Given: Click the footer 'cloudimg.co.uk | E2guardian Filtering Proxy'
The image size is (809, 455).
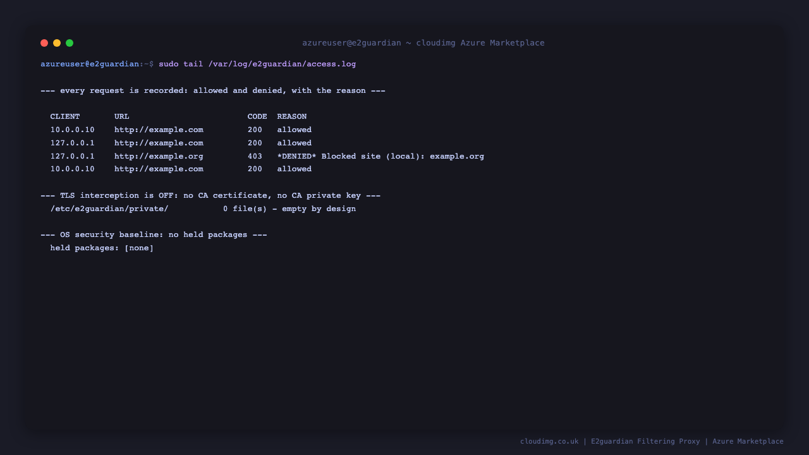Looking at the screenshot, I should tap(610, 441).
